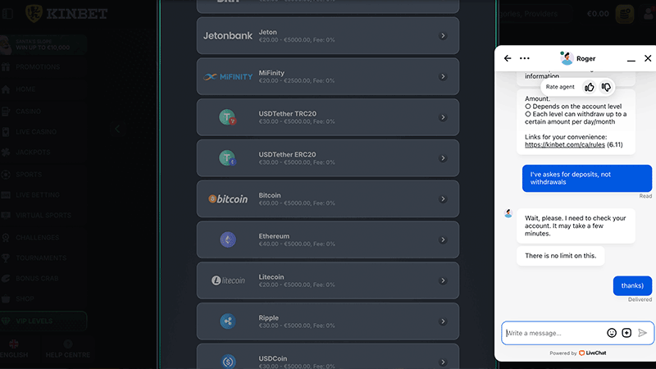656x369 pixels.
Task: Go back using the chat back arrow
Action: [x=508, y=58]
